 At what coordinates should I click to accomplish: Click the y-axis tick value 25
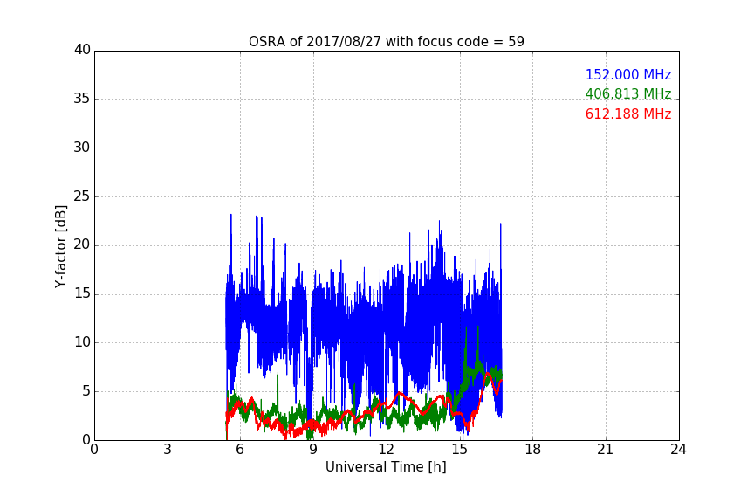click(x=82, y=196)
